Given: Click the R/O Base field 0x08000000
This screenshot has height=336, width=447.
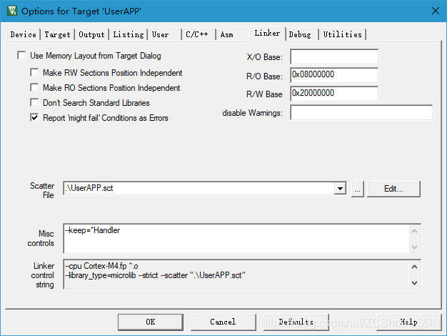Looking at the screenshot, I should [x=334, y=75].
